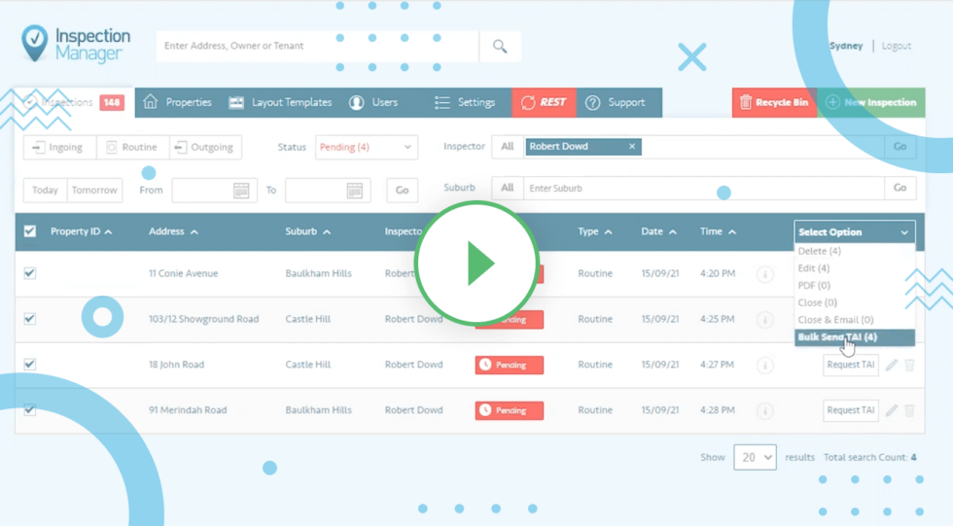Play the video overlay
953x526 pixels.
[476, 263]
